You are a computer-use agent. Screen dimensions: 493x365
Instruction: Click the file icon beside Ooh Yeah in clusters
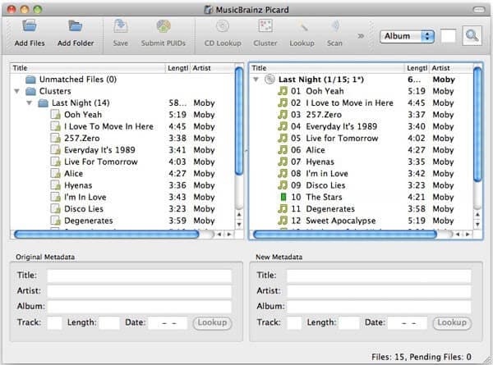tap(56, 115)
